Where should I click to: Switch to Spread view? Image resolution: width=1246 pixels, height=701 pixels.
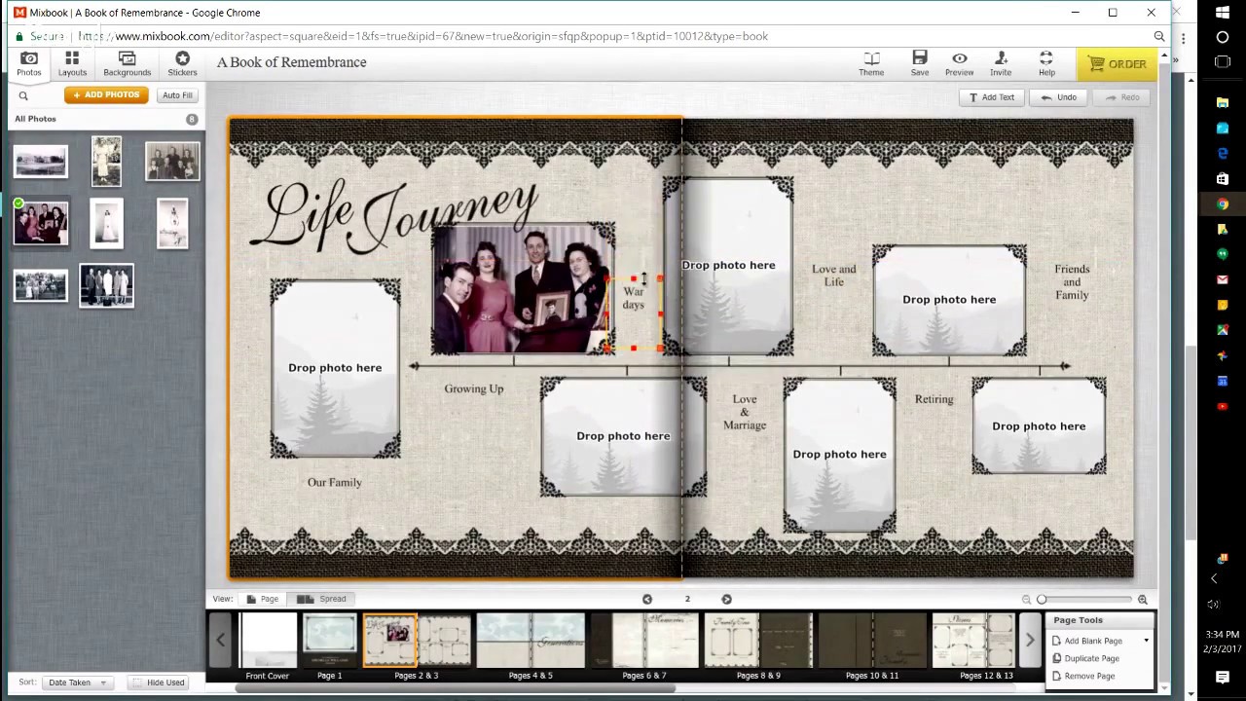point(322,599)
